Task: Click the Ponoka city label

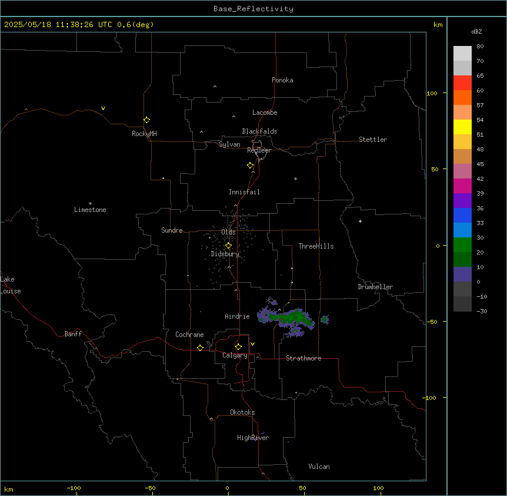Action: pyautogui.click(x=282, y=80)
